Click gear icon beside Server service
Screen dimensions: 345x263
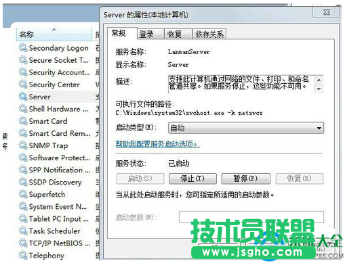pos(23,97)
